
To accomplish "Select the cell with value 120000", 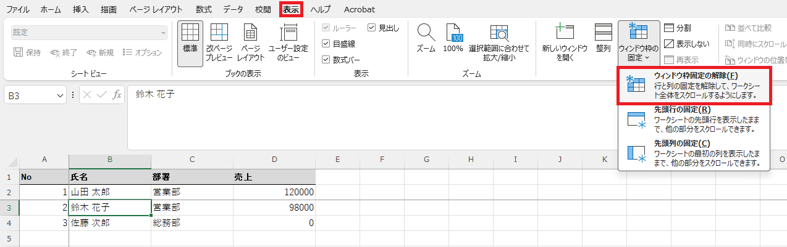I will [x=274, y=192].
